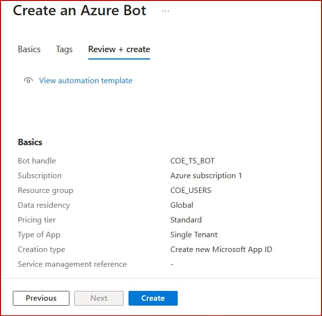Click the greyed-out Next button
This screenshot has width=322, height=316.
pos(98,298)
